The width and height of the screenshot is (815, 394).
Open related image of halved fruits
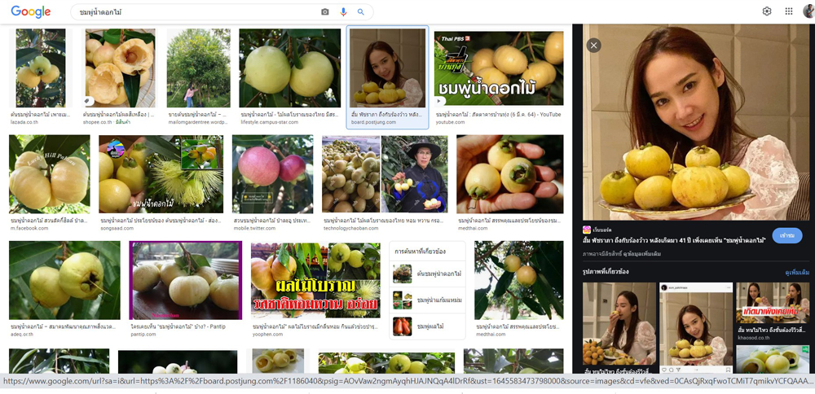773,359
